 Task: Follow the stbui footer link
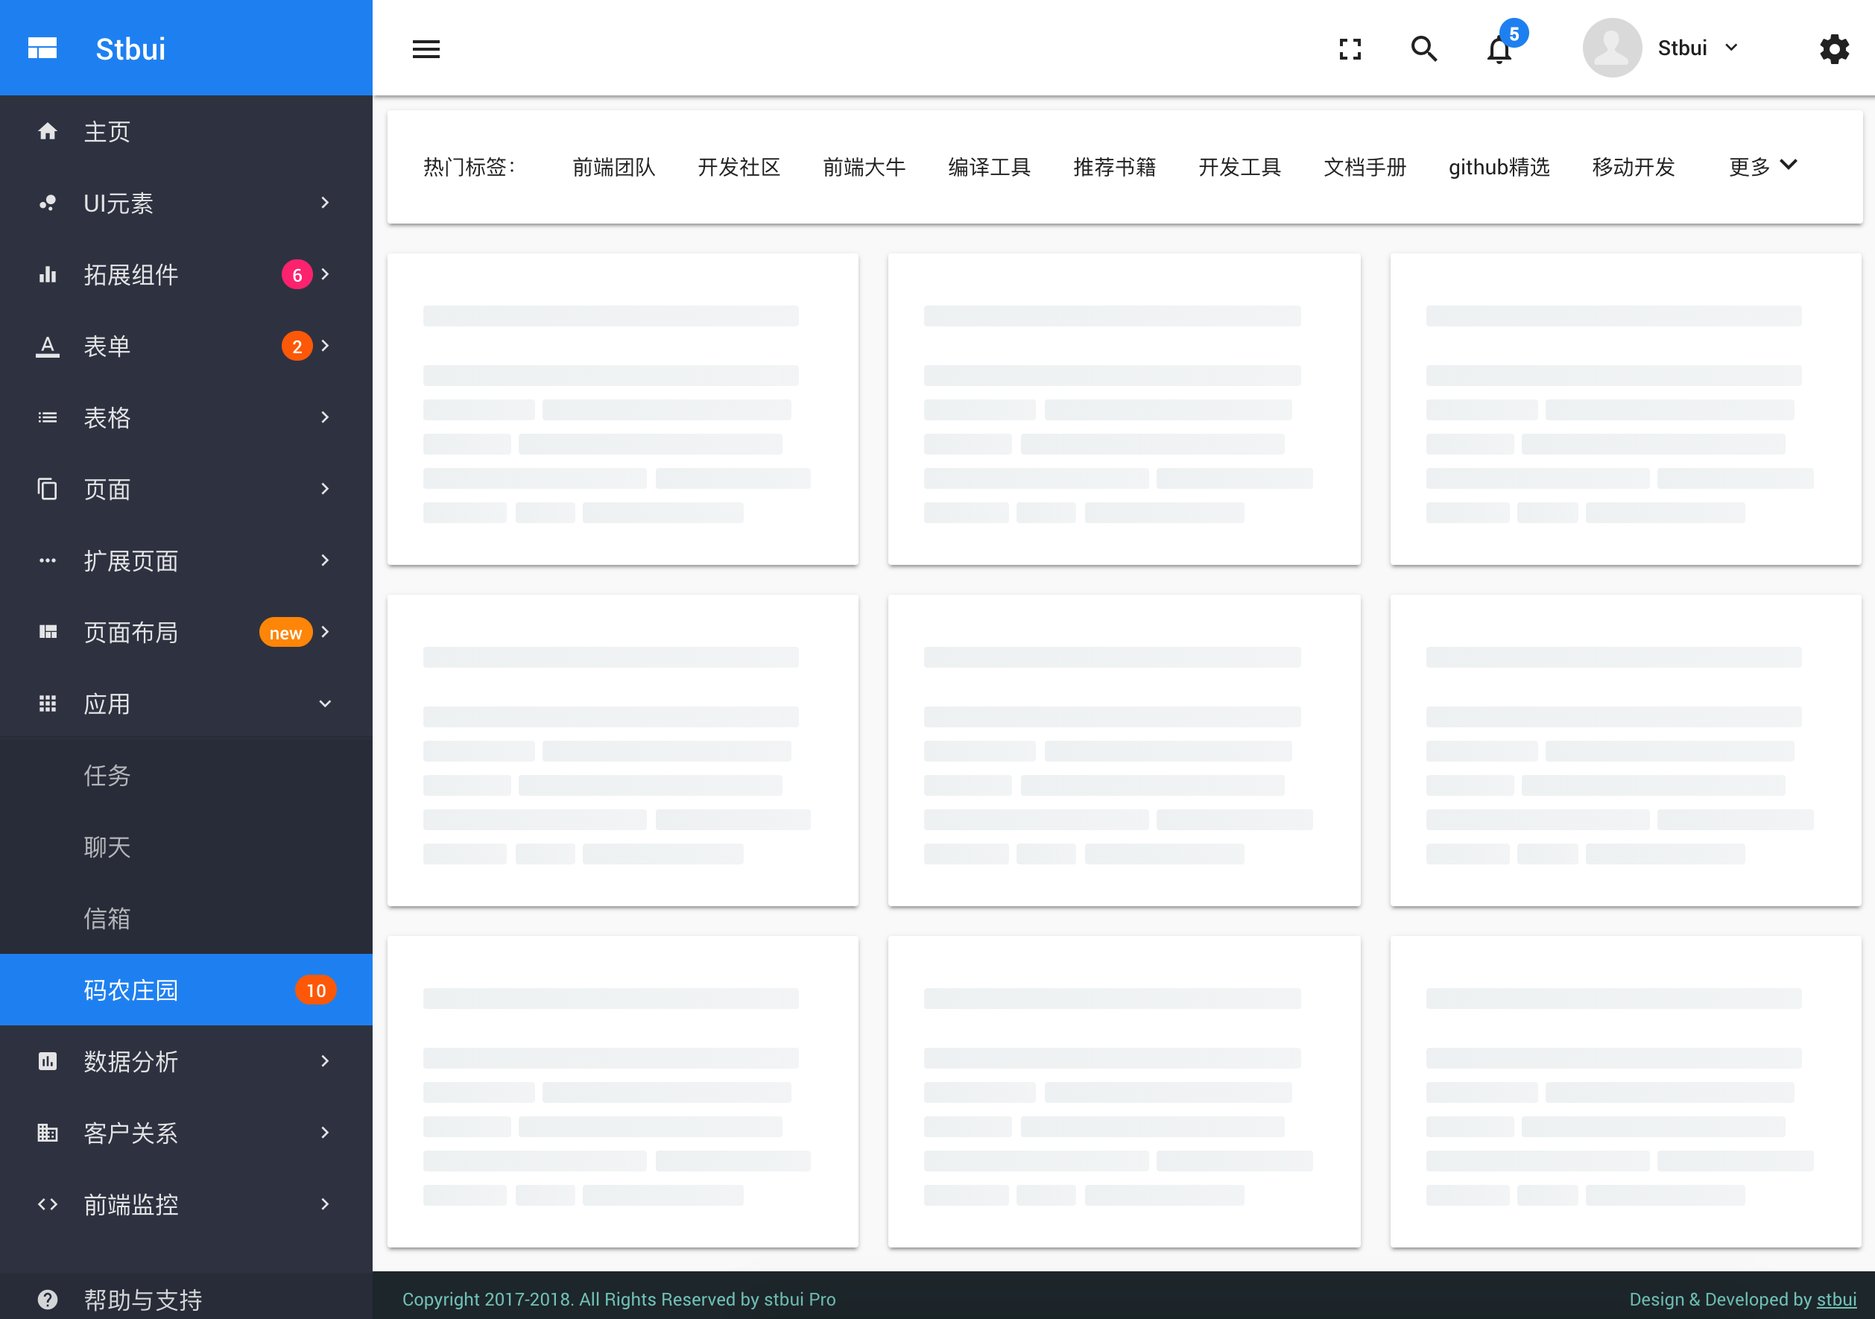pos(1836,1299)
